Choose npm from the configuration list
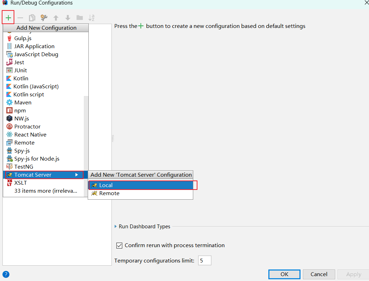Screen dimensions: 369x281 point(44,111)
